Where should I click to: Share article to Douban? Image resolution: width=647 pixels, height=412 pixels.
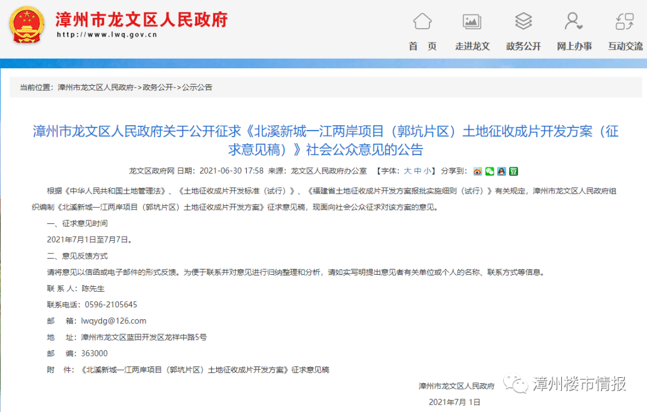click(x=513, y=171)
